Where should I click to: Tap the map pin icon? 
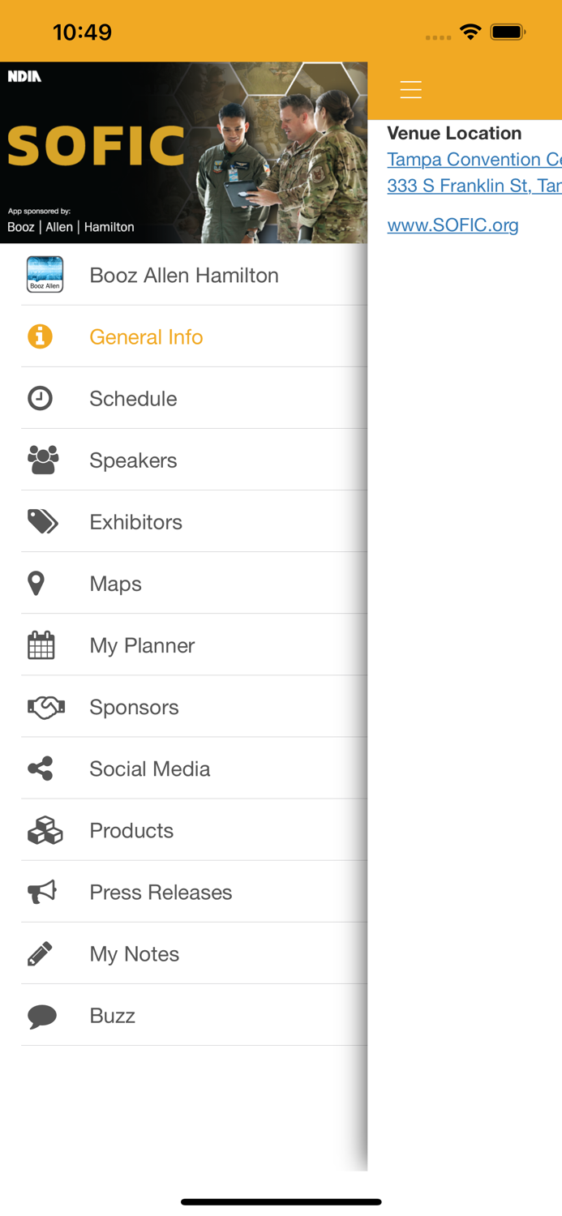(x=36, y=584)
